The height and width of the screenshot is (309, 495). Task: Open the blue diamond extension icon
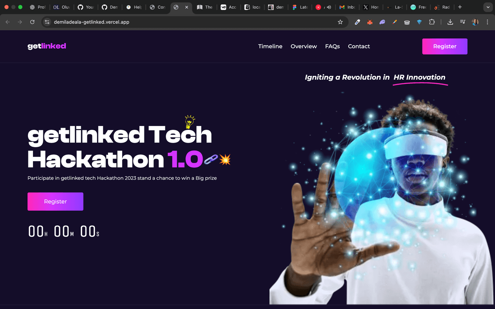(419, 21)
